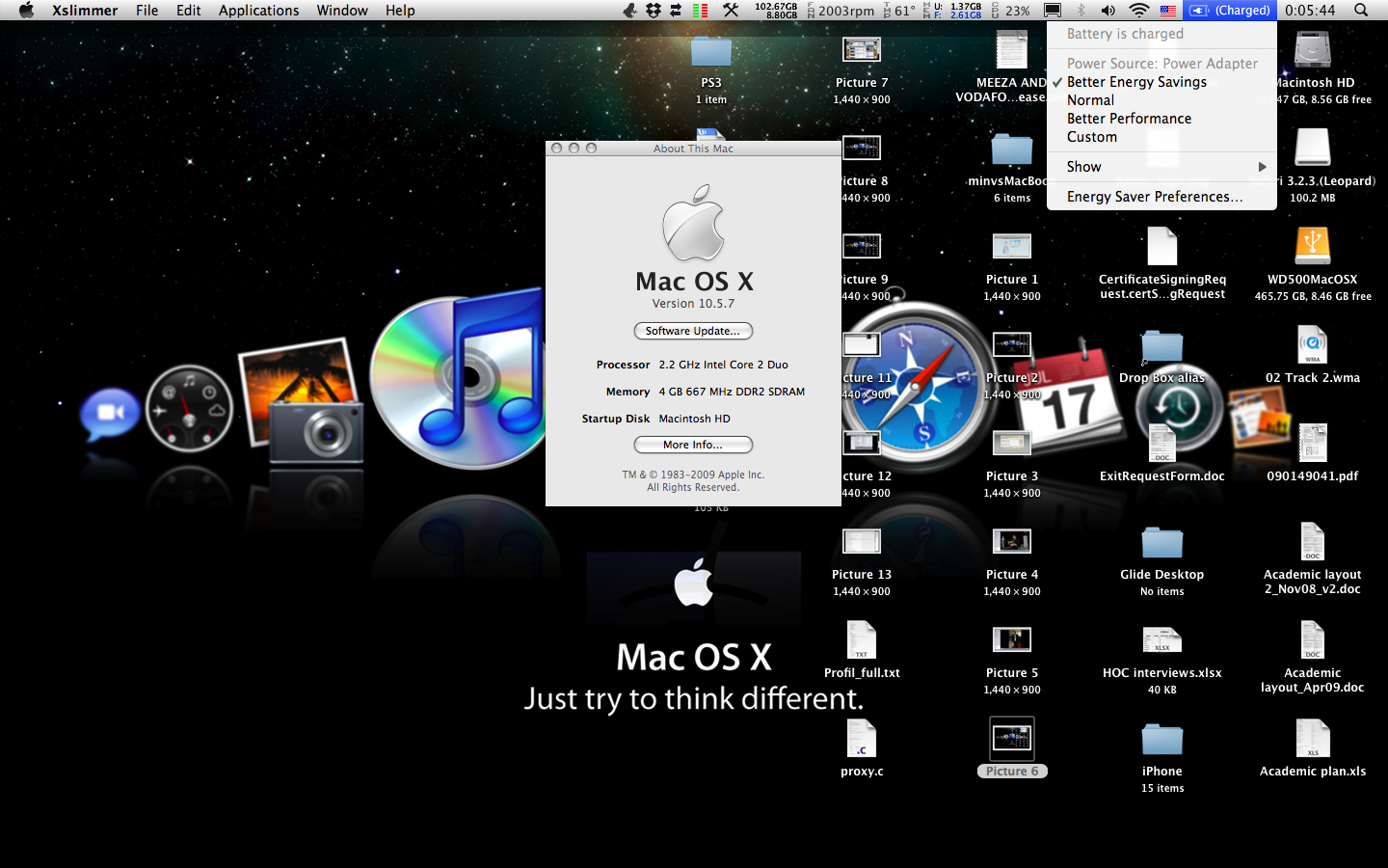
Task: Select Better Energy Savings power setting
Action: point(1136,82)
